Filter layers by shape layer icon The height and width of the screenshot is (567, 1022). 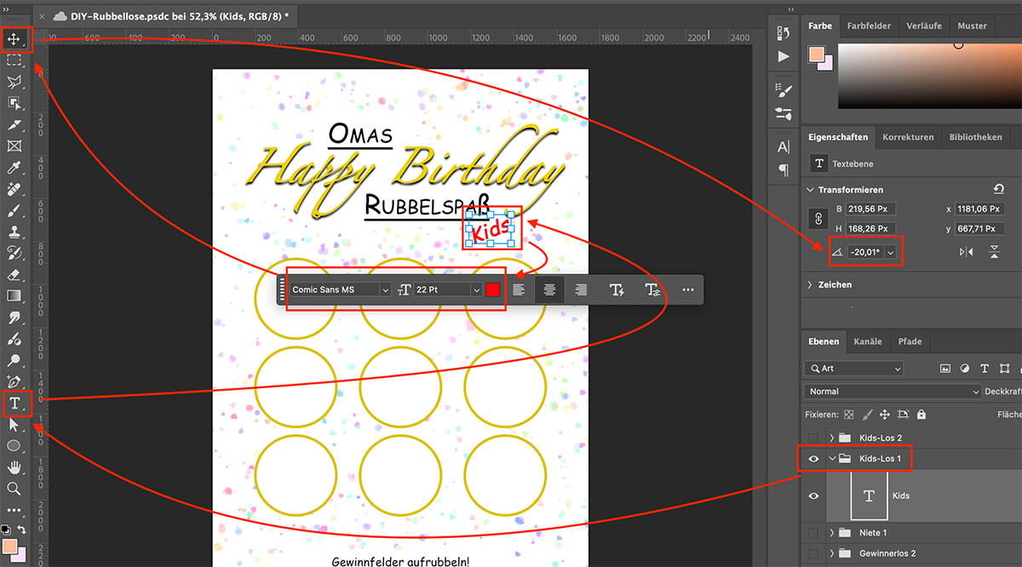[1006, 369]
